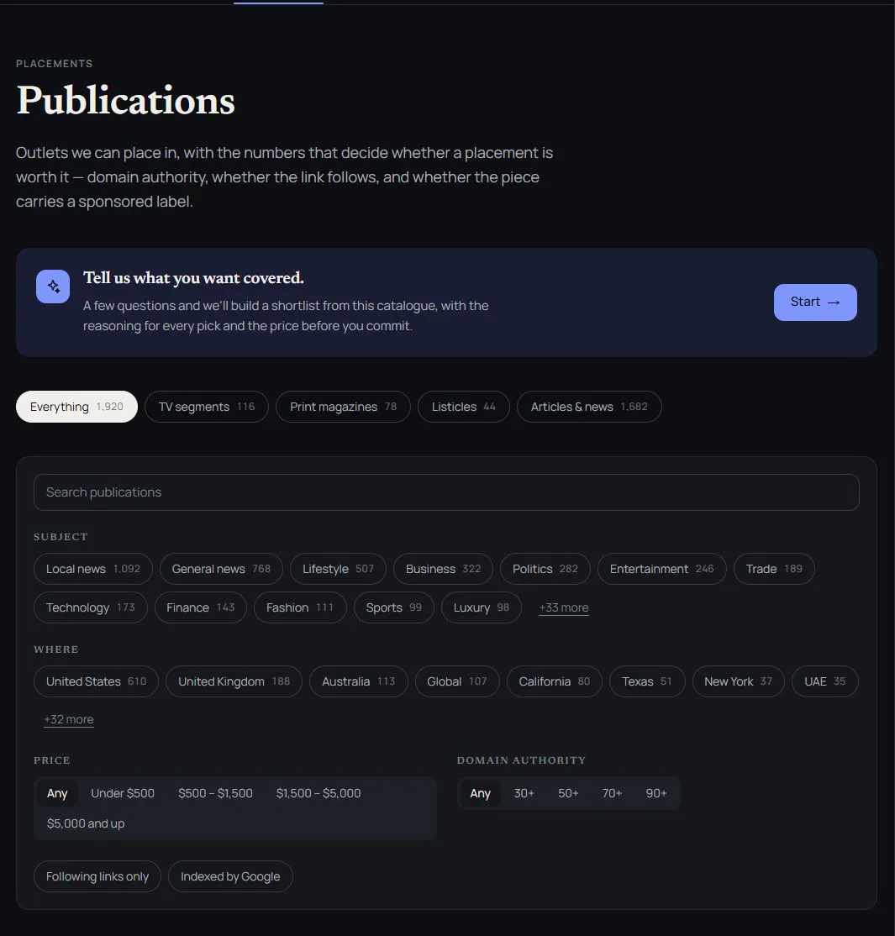895x936 pixels.
Task: Select $500 – $1,500 price range
Action: tap(215, 793)
